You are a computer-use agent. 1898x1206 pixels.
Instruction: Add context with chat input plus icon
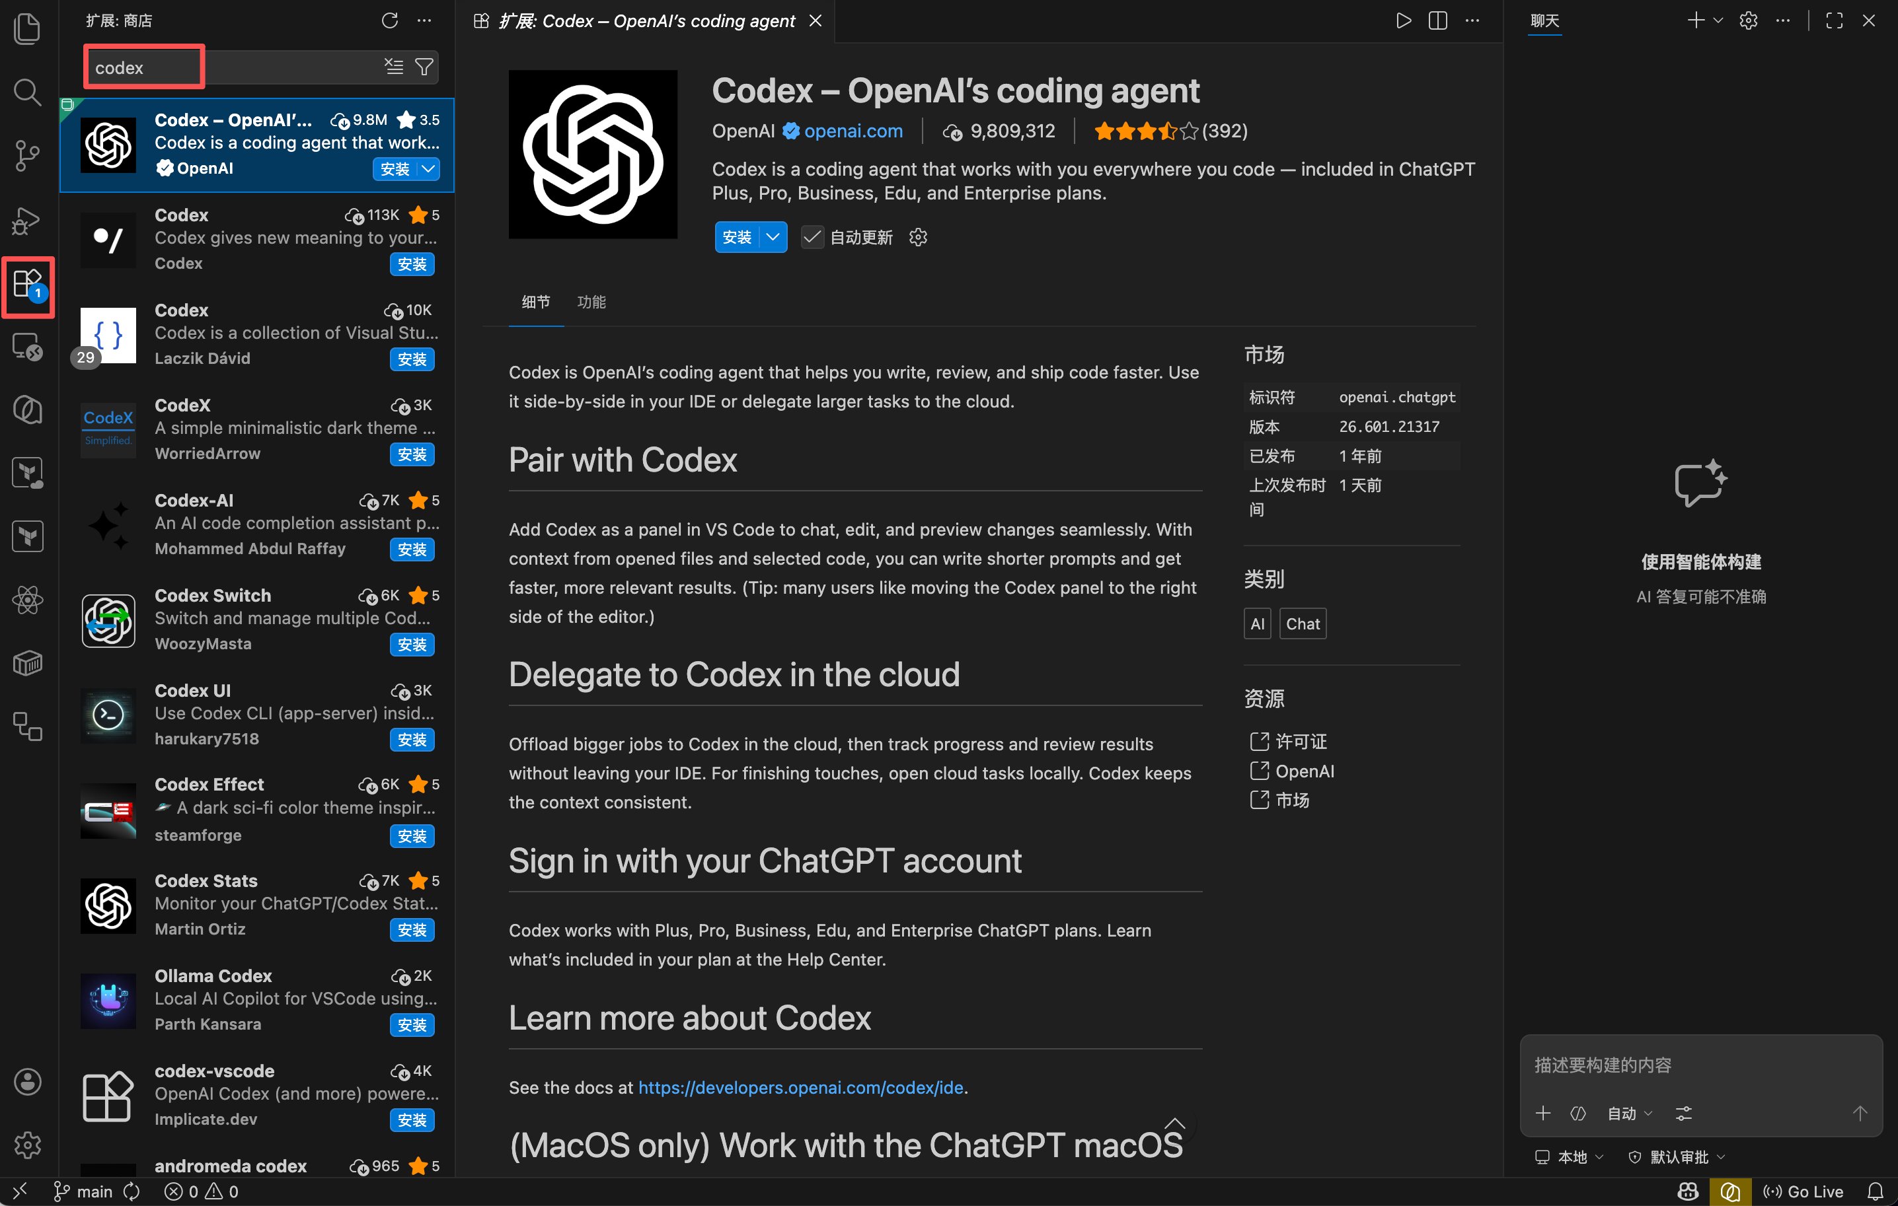[x=1543, y=1113]
